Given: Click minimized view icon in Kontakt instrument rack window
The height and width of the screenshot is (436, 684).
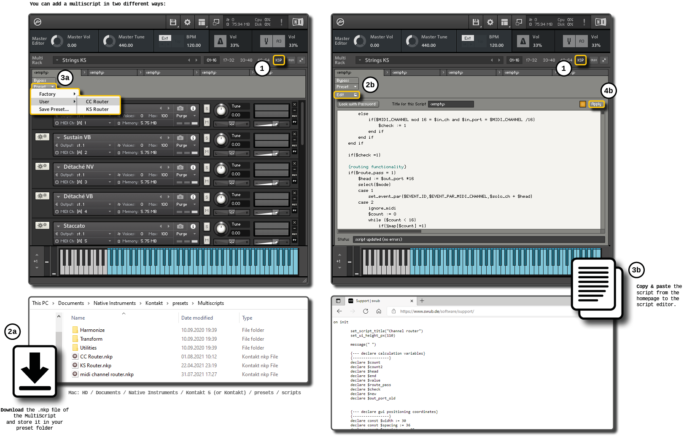Looking at the screenshot, I should [216, 22].
